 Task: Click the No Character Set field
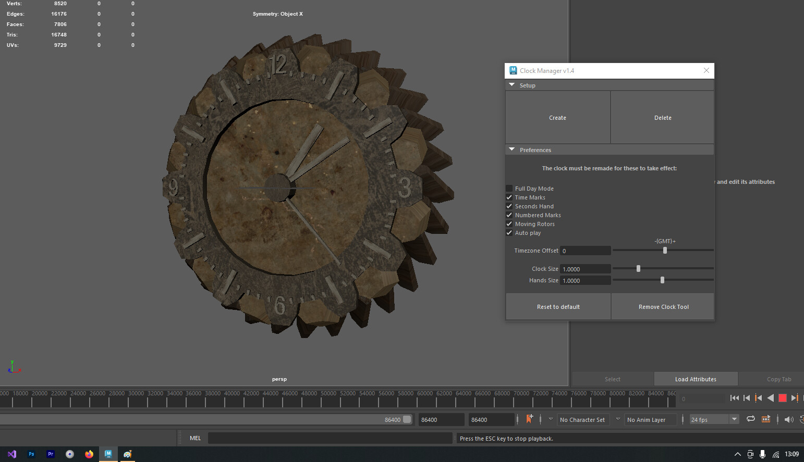coord(582,419)
